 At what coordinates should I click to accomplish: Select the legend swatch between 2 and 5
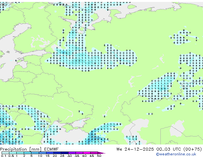pos(28,153)
